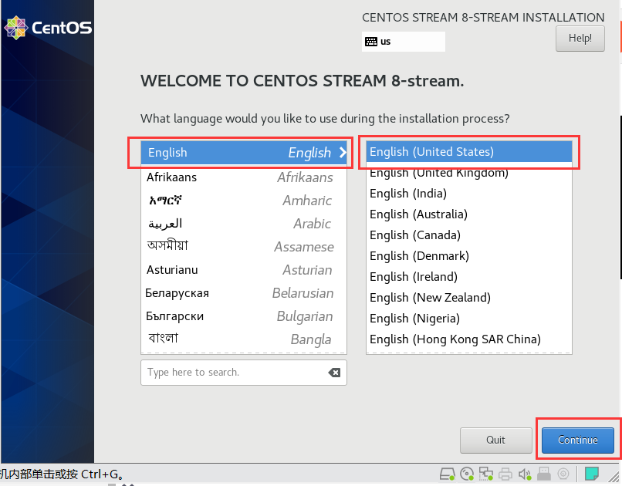The height and width of the screenshot is (486, 622).
Task: Select Asturianu in the language list
Action: pyautogui.click(x=244, y=270)
